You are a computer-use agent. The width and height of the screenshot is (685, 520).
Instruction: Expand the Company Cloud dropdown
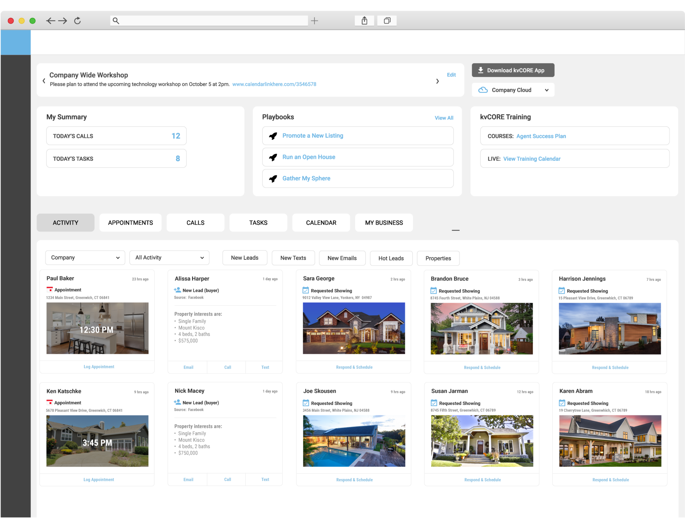(x=547, y=90)
